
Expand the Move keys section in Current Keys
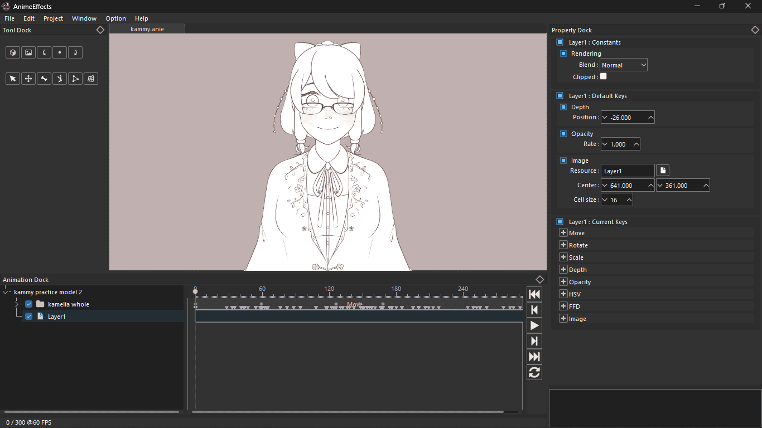[x=563, y=232]
